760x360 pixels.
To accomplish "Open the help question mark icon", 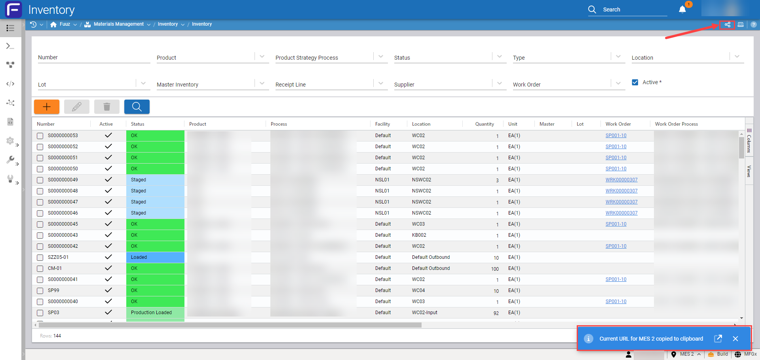I will (x=753, y=25).
